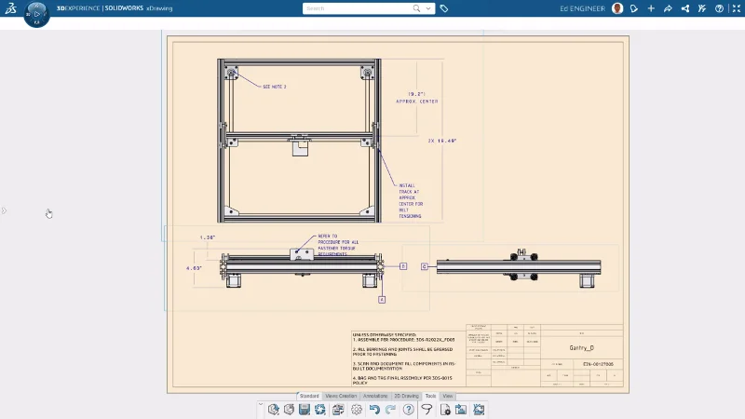745x419 pixels.
Task: Expand the search options dropdown arrow
Action: (428, 8)
